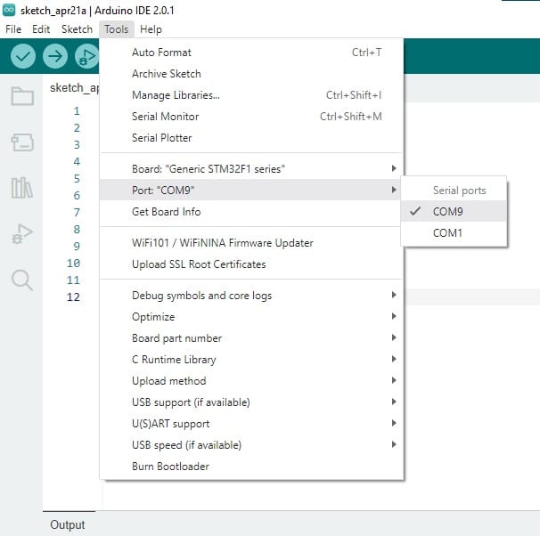
Task: Open the Sketchbook folder sidebar icon
Action: (x=22, y=96)
